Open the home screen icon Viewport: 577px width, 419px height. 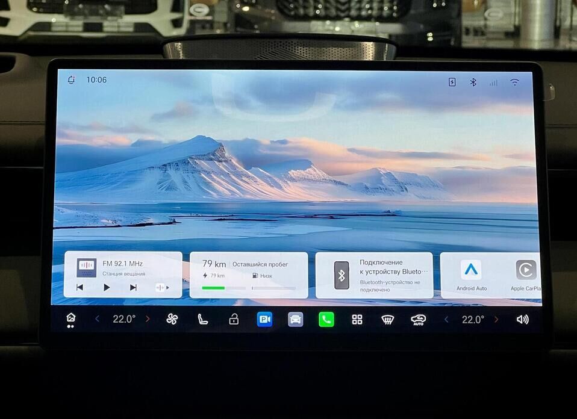(71, 318)
